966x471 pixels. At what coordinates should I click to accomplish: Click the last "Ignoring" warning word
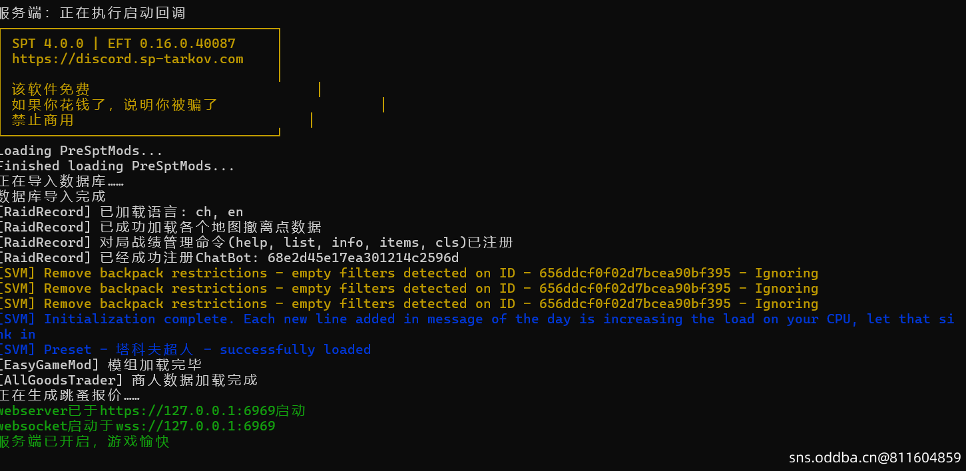786,304
